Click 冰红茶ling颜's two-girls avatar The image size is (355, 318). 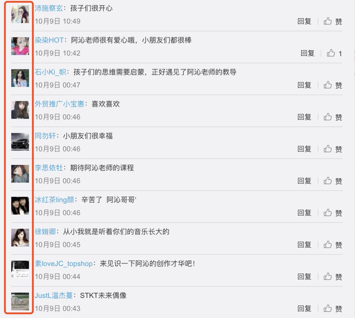[20, 206]
